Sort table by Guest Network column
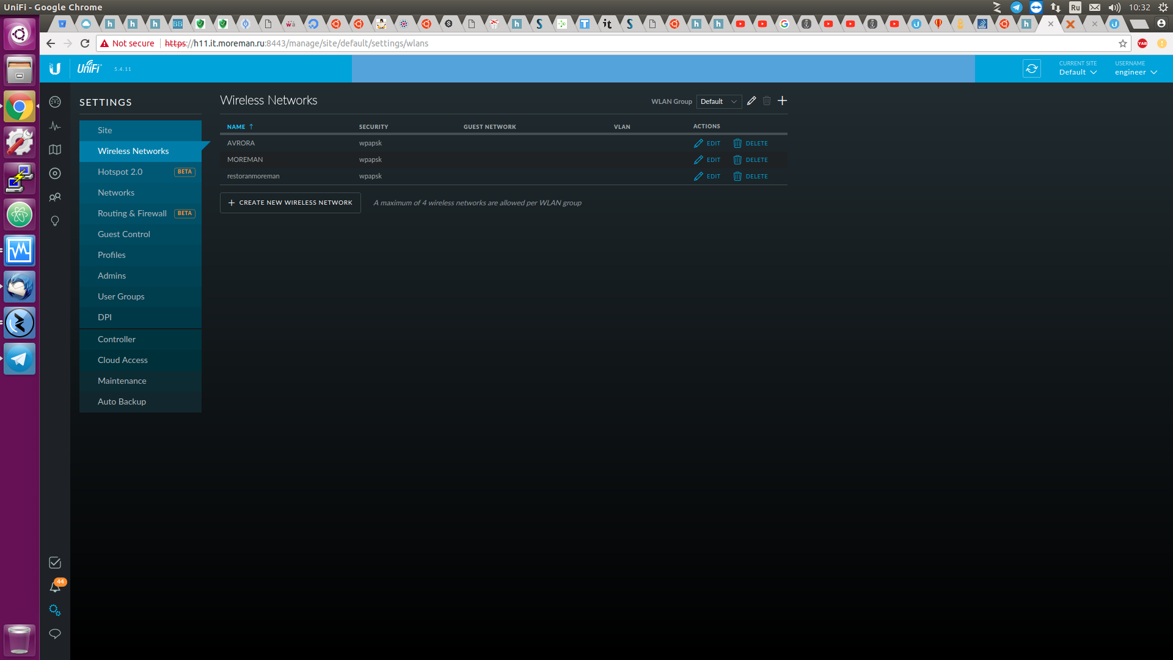The image size is (1173, 660). (x=489, y=127)
